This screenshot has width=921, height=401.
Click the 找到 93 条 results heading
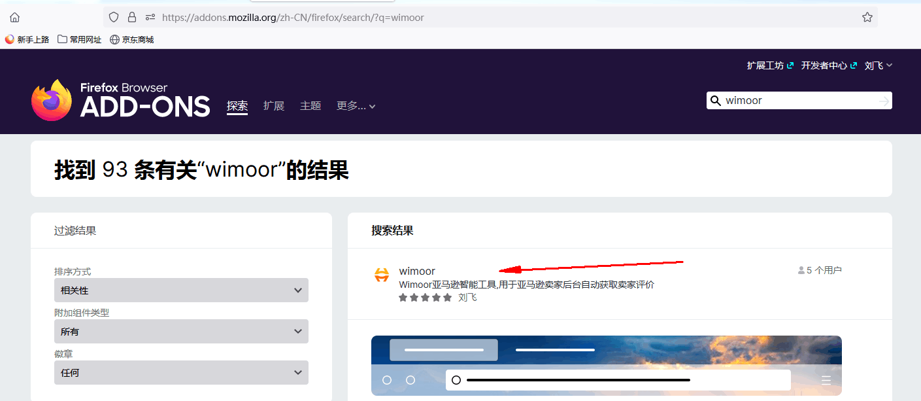pyautogui.click(x=201, y=170)
